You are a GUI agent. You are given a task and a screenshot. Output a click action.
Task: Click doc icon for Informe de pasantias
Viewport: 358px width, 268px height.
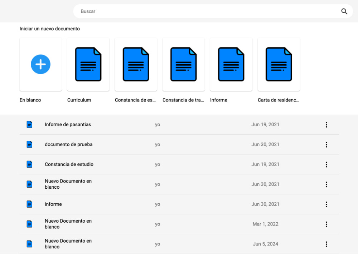[29, 124]
